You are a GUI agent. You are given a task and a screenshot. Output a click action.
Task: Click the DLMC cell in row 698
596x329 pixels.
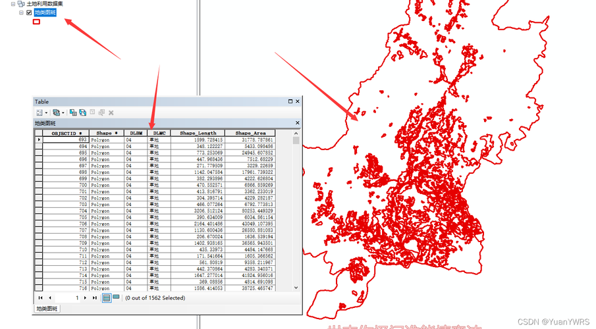(x=159, y=172)
